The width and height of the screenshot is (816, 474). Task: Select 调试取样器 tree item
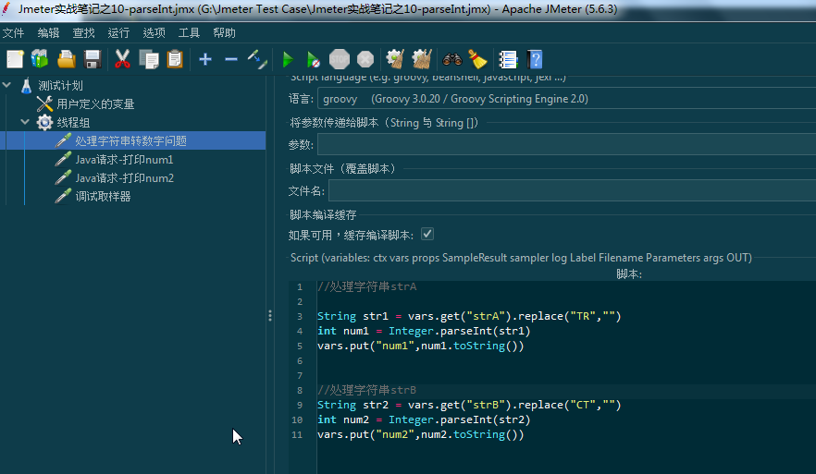[103, 197]
